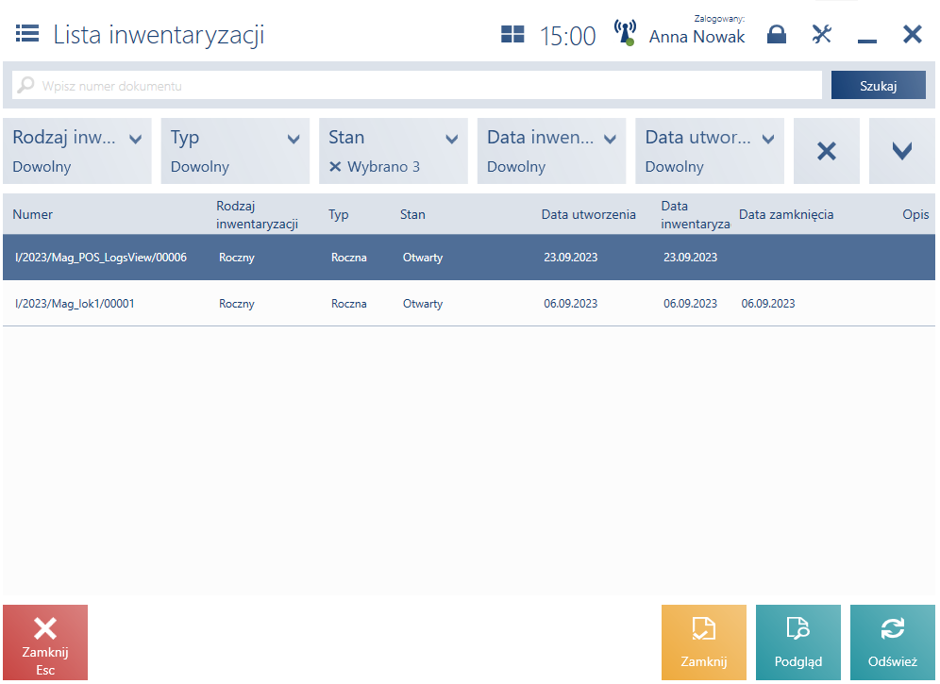Sort by Data zamknięcia column header
The width and height of the screenshot is (940, 684).
(x=786, y=214)
